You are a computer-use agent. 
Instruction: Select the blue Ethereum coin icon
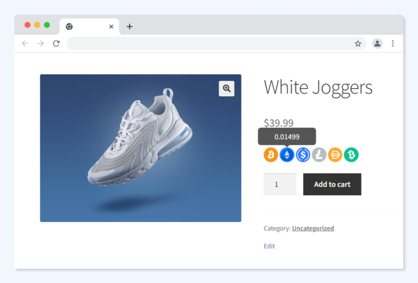point(287,155)
